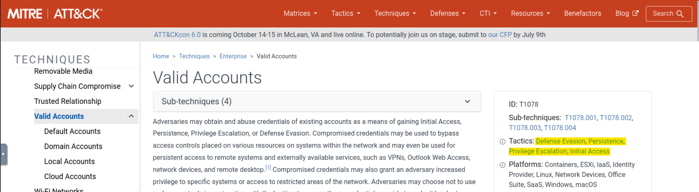Image resolution: width=699 pixels, height=192 pixels.
Task: Go to the Enterprise breadcrumb
Action: click(233, 56)
